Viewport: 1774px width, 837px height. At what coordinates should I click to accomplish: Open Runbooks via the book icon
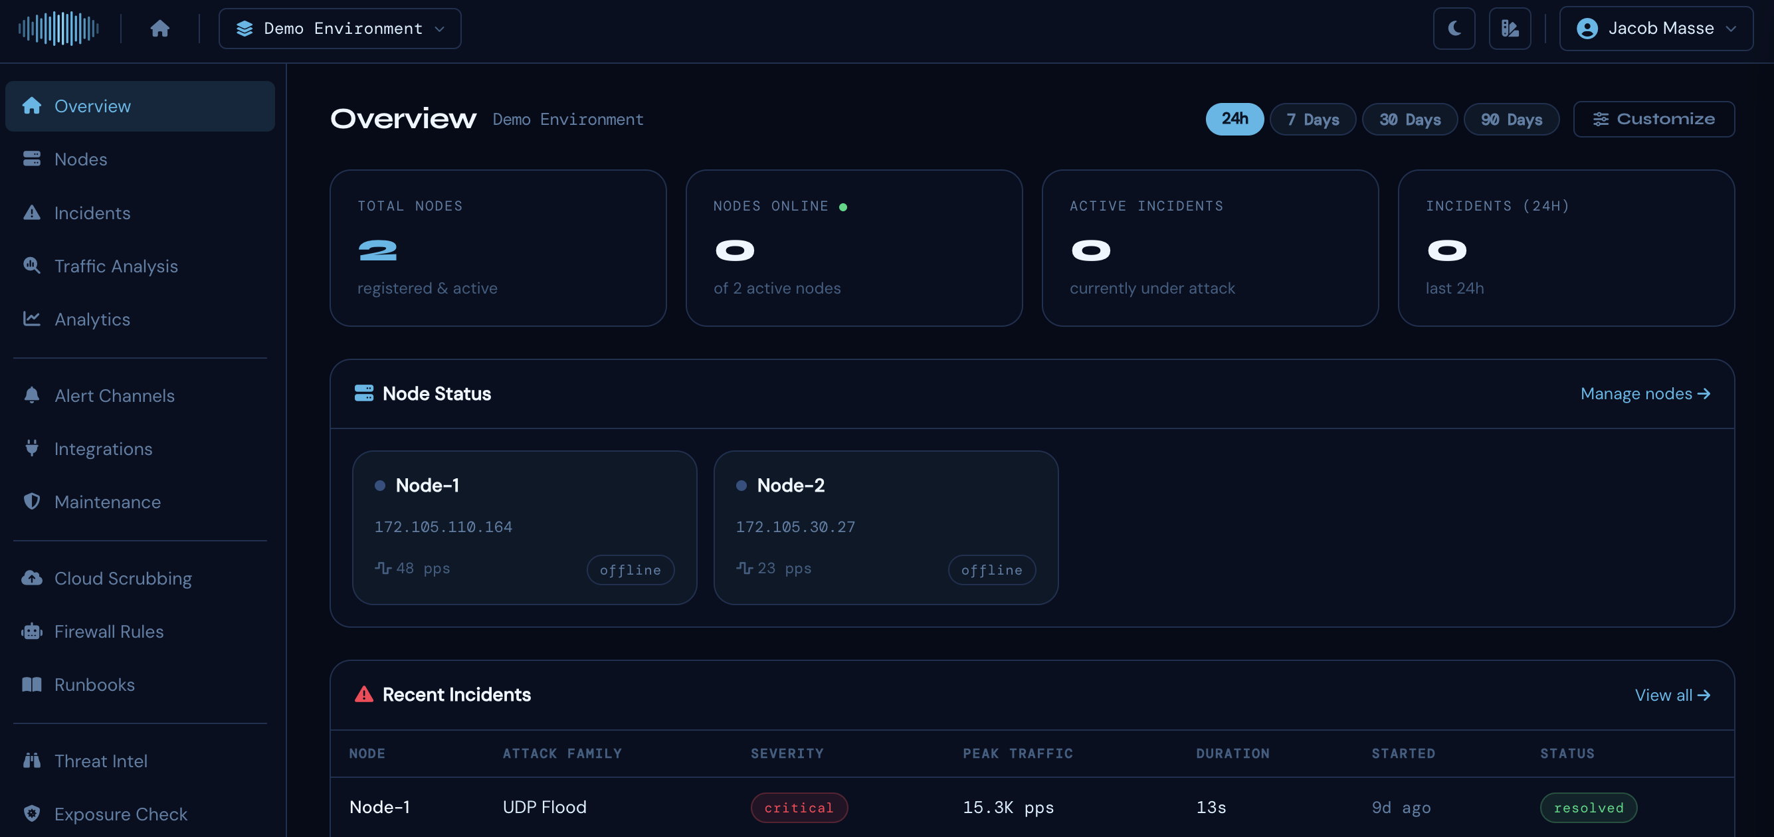[x=32, y=684]
